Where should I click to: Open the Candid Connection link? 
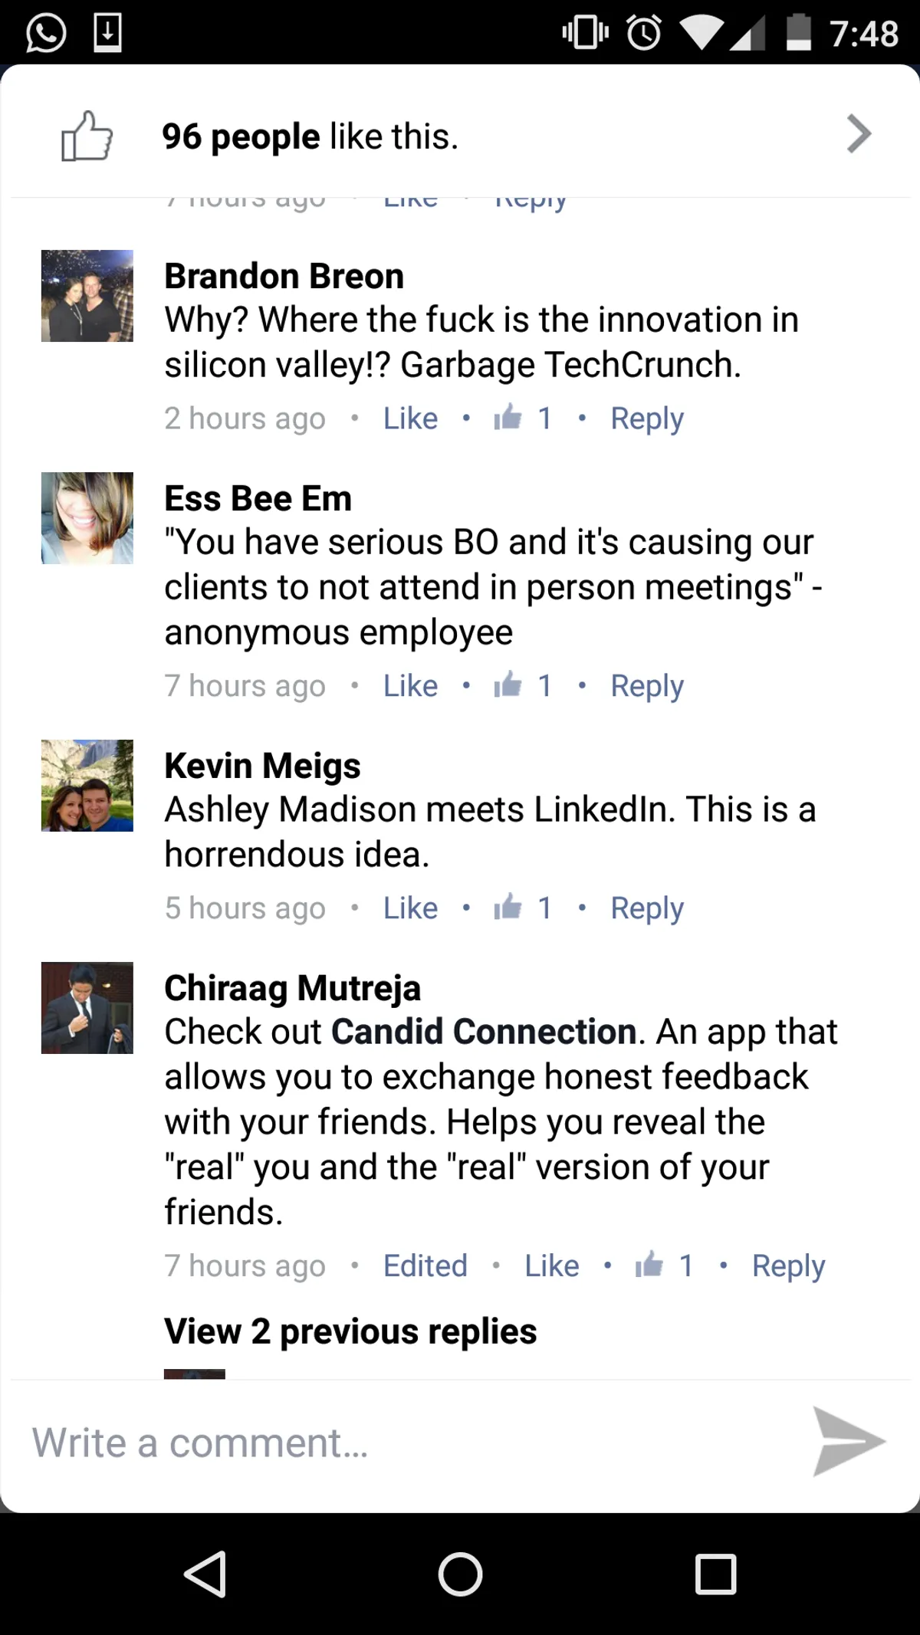[484, 1032]
